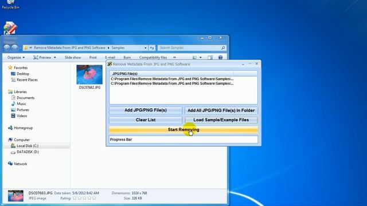Click Print in Explorer toolbar
367x206 pixels.
pos(93,57)
